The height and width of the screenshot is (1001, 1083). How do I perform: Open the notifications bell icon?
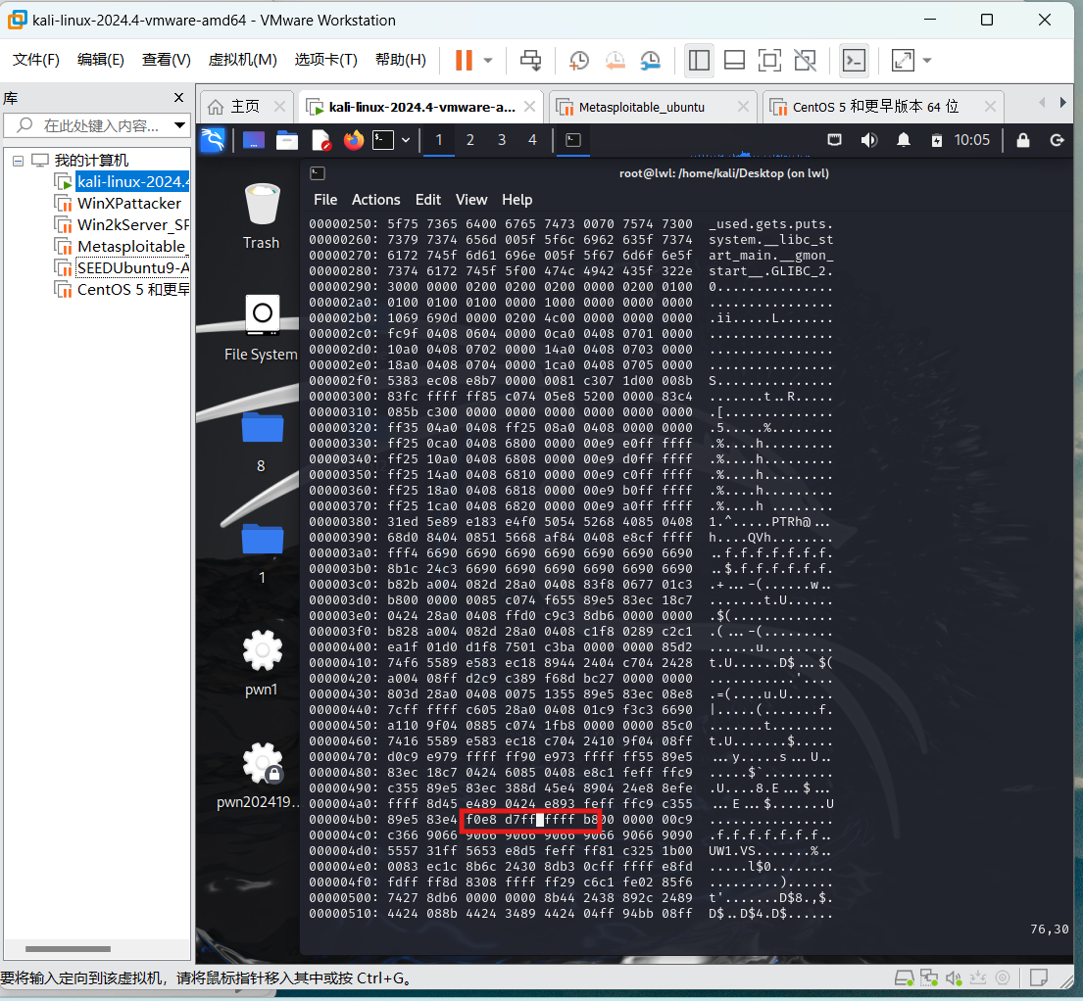(904, 140)
